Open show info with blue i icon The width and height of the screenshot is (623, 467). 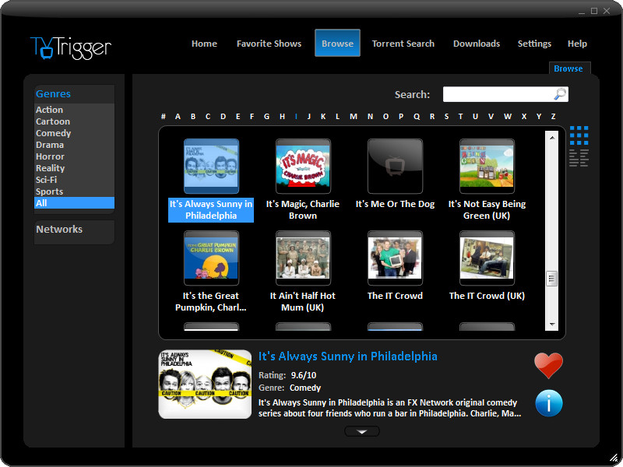click(549, 403)
